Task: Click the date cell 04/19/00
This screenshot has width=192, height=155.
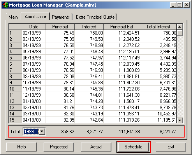Action: point(34,120)
